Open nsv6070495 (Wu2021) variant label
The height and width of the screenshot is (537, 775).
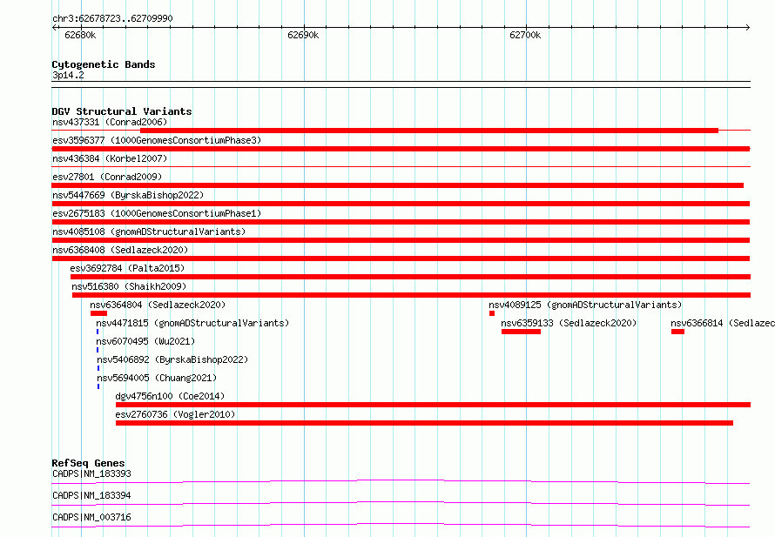(x=145, y=341)
